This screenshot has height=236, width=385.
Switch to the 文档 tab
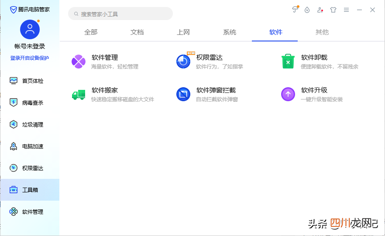pos(137,32)
